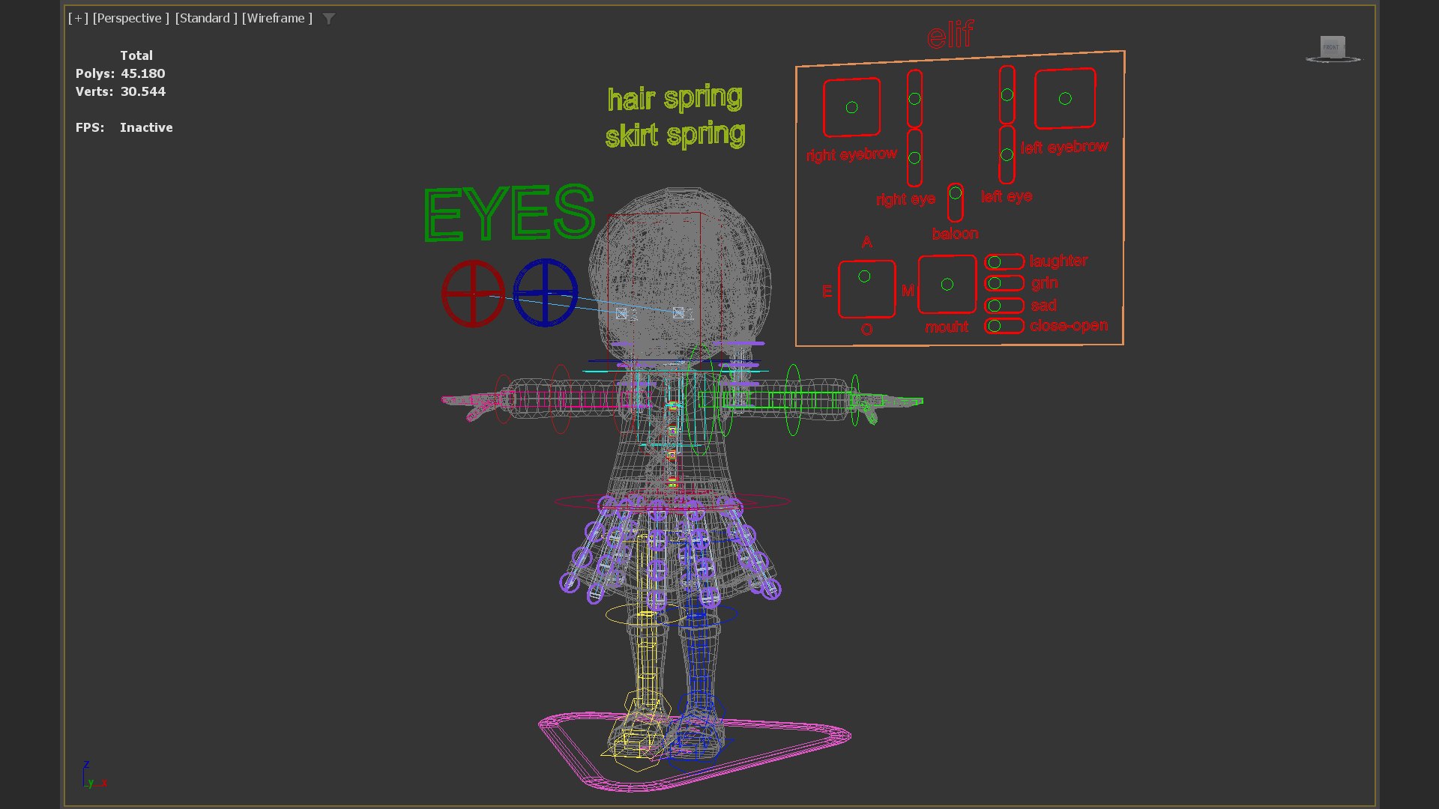This screenshot has width=1439, height=809.
Task: Select the green EYES text control
Action: 510,213
